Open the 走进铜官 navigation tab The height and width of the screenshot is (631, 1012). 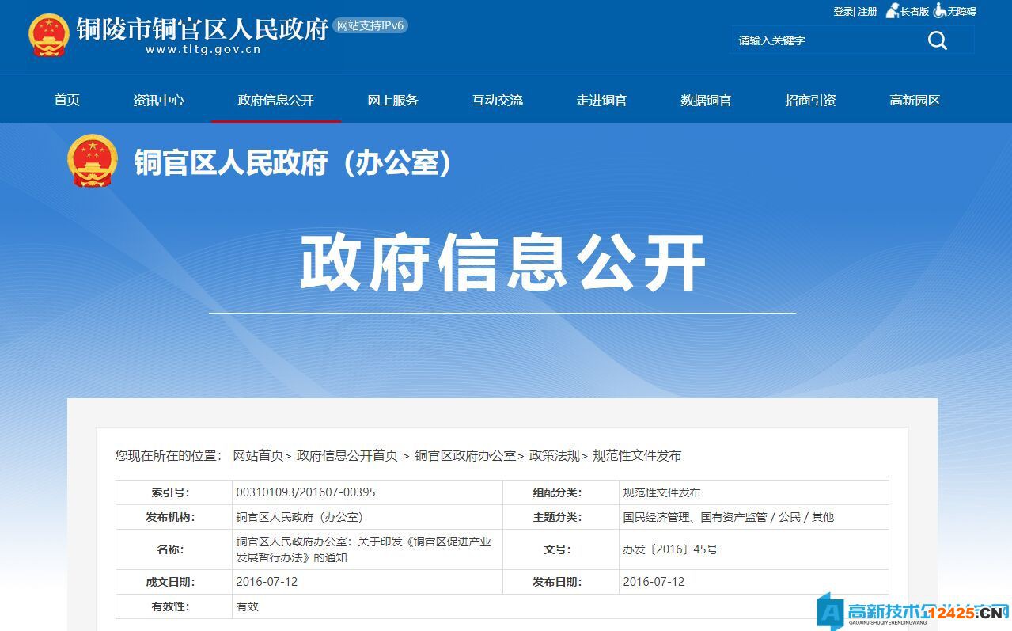click(x=601, y=100)
